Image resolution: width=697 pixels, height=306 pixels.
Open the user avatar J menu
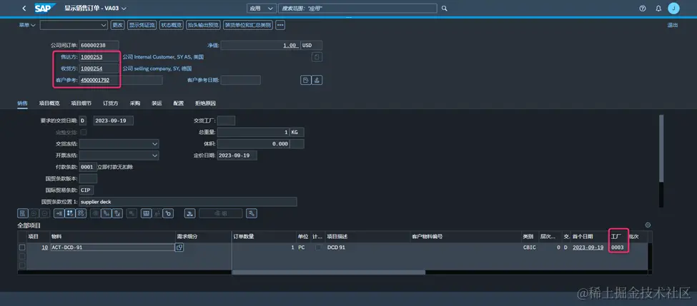673,9
